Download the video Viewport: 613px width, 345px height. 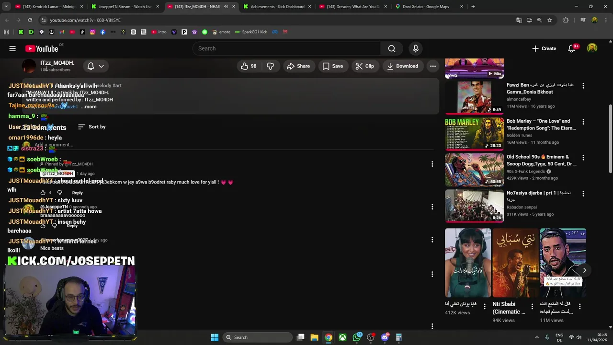(x=402, y=66)
